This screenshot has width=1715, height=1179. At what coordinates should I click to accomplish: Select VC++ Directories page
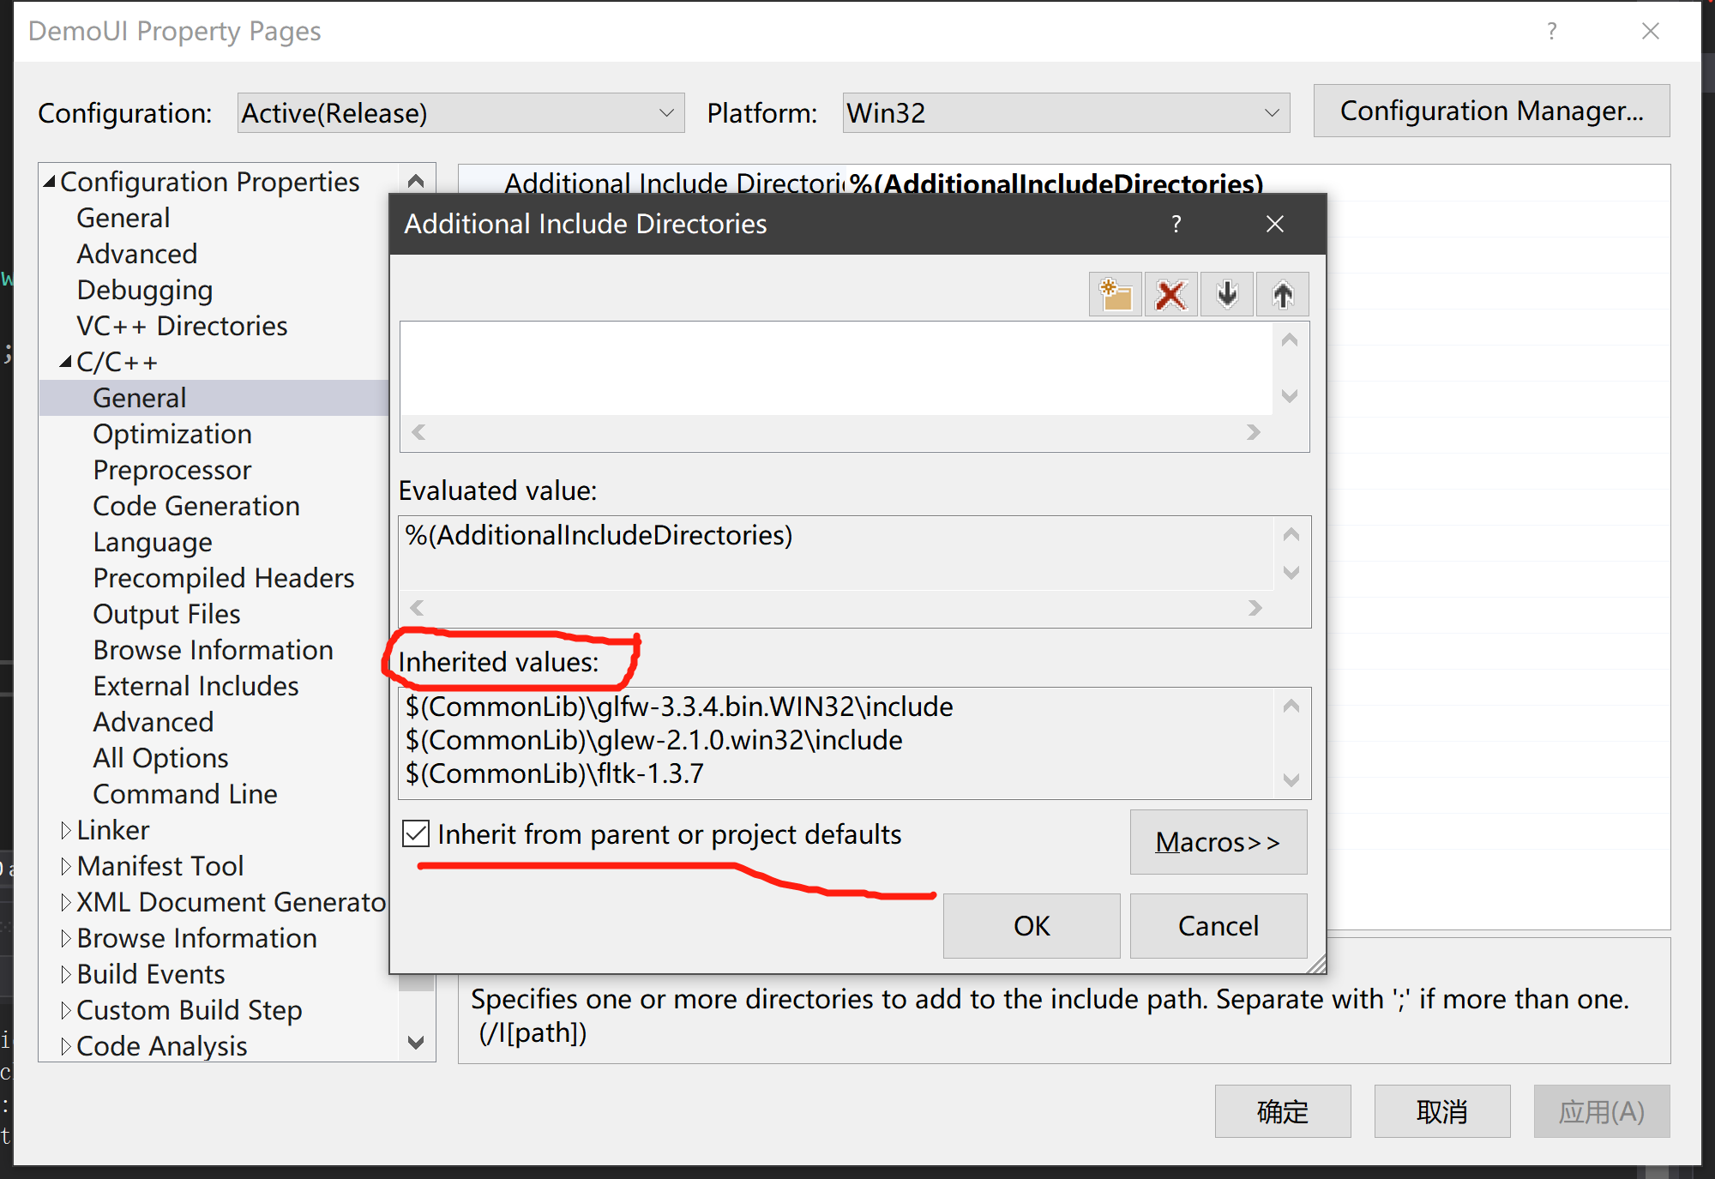pyautogui.click(x=182, y=326)
